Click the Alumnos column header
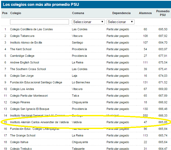The height and width of the screenshot is (150, 171). click(145, 13)
